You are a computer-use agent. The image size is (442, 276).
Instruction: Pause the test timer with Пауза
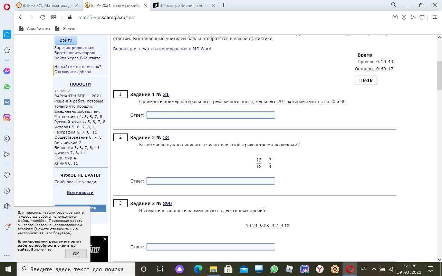click(365, 80)
